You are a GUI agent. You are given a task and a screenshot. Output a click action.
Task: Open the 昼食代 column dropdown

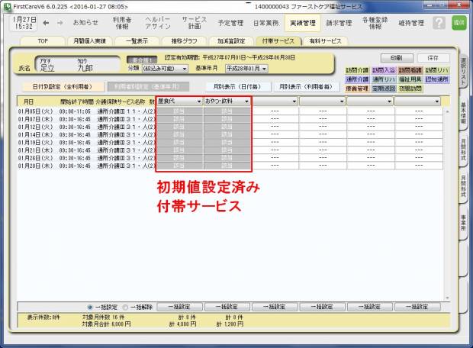click(198, 101)
